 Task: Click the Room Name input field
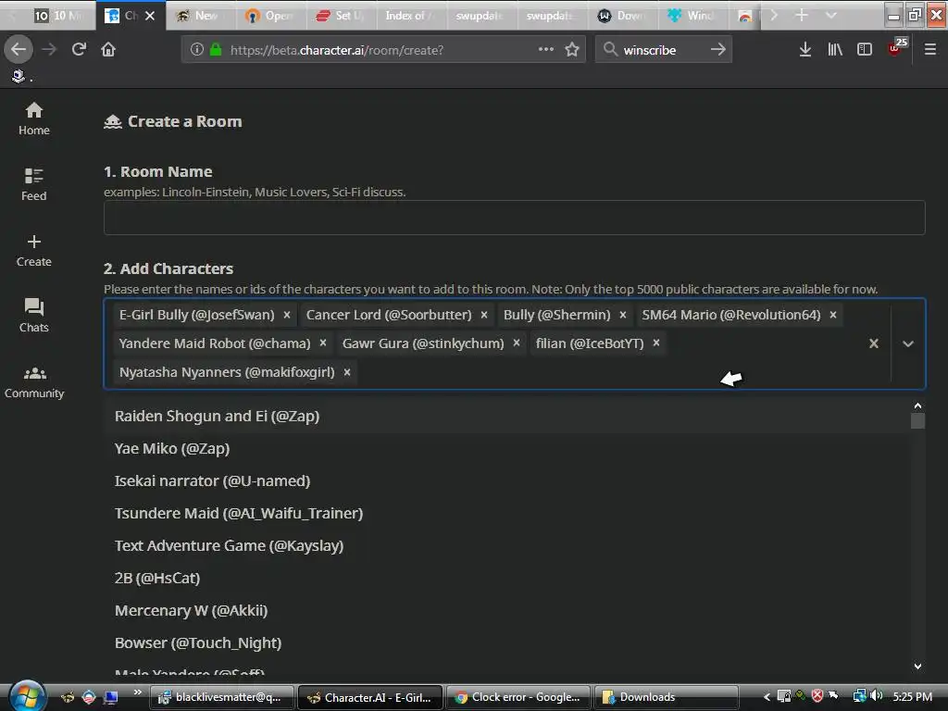coord(514,218)
